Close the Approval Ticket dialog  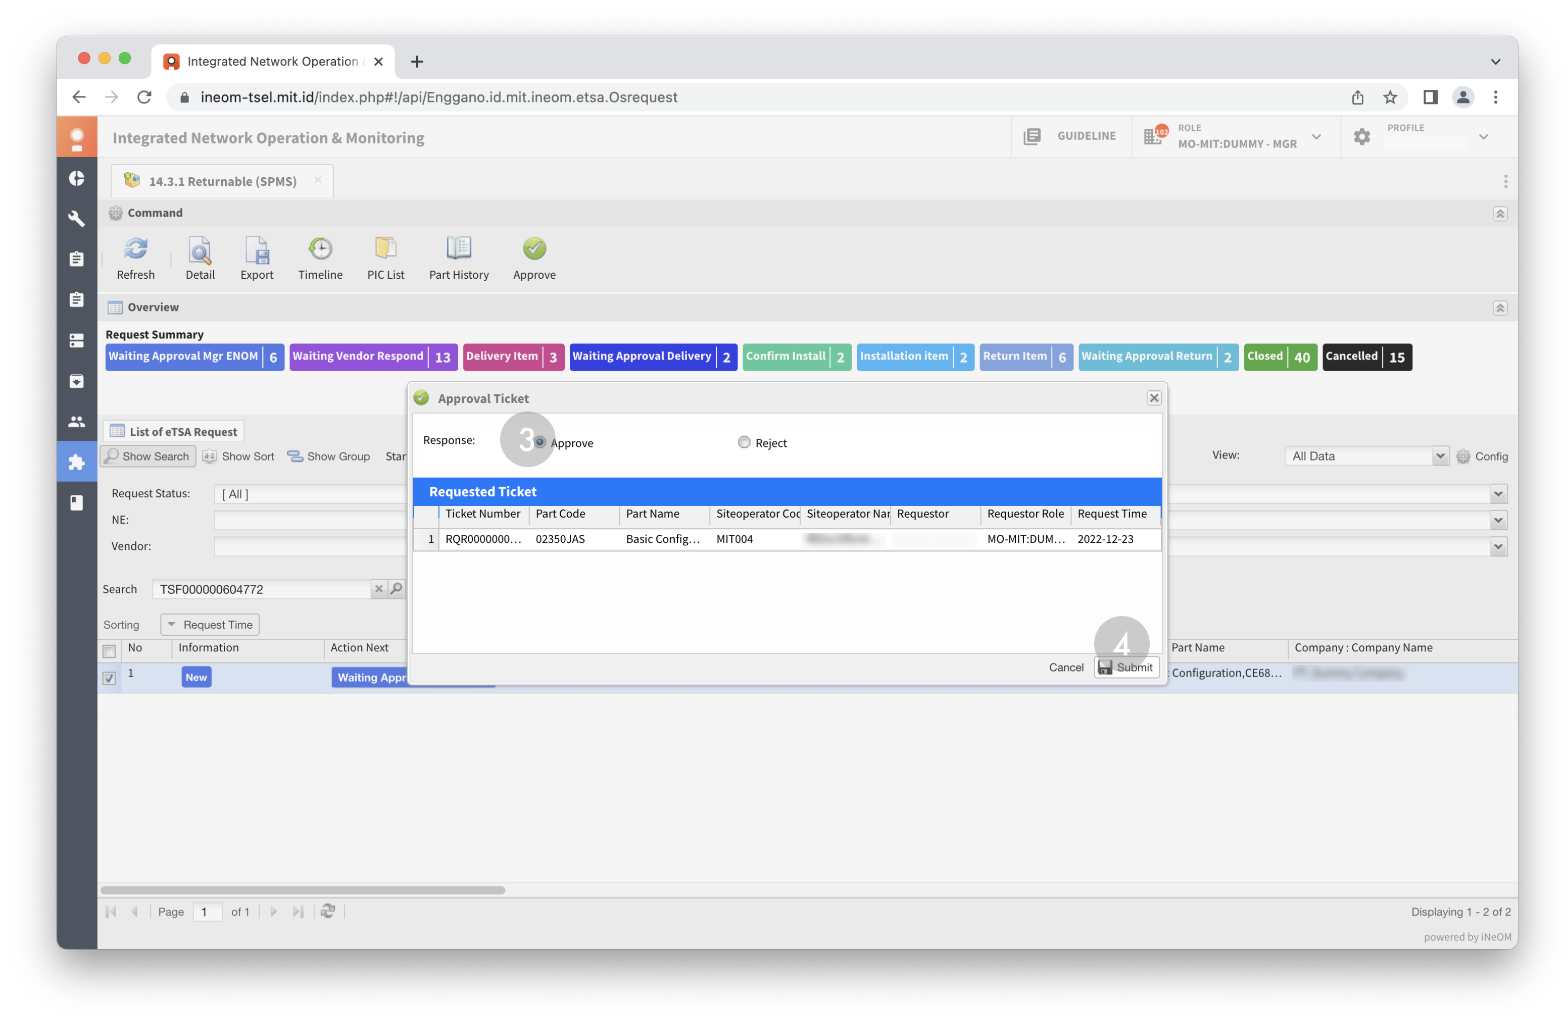[1154, 397]
